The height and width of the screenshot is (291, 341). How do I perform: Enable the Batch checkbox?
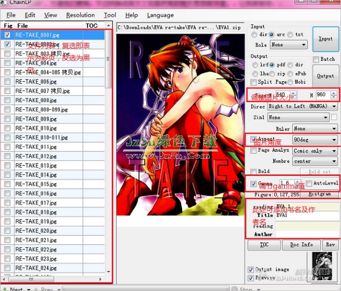tap(316, 59)
